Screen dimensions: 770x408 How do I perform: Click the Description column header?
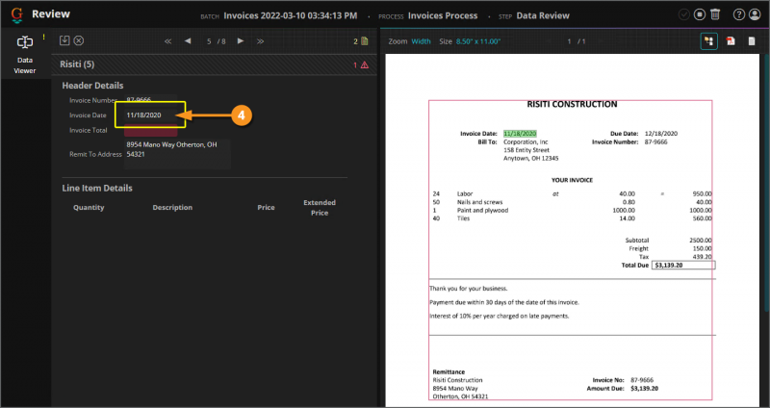pyautogui.click(x=172, y=208)
